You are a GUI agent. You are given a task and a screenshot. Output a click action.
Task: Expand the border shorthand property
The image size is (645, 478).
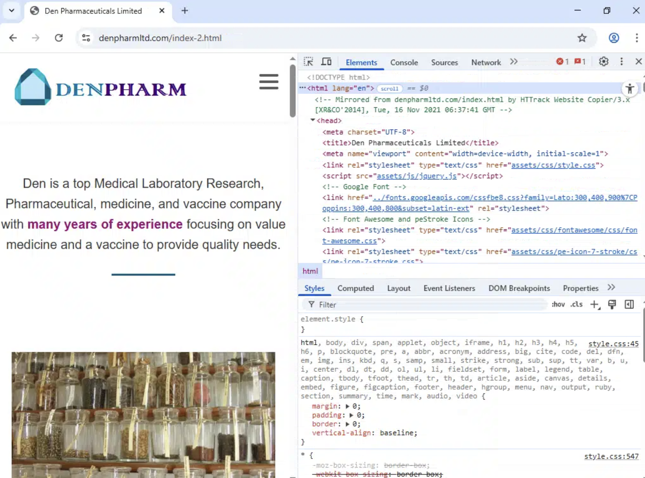pos(347,424)
